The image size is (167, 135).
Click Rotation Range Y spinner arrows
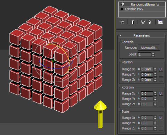coord(155,99)
